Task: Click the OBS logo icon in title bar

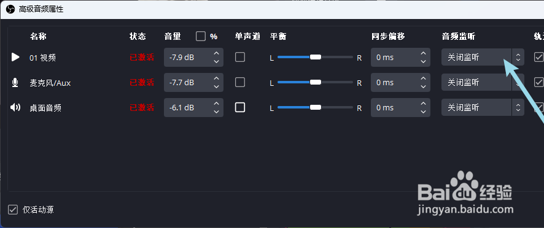Action: pyautogui.click(x=10, y=9)
